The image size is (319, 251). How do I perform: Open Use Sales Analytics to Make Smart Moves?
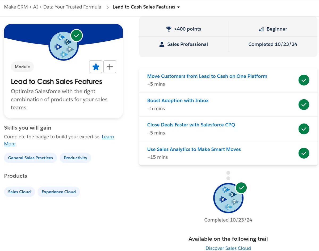coord(194,149)
